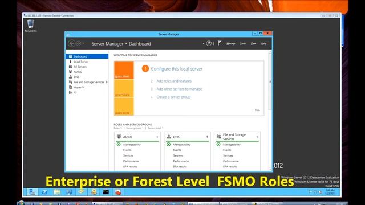Image resolution: width=365 pixels, height=205 pixels.
Task: Click the Quick Start tile tab
Action: [x=124, y=70]
